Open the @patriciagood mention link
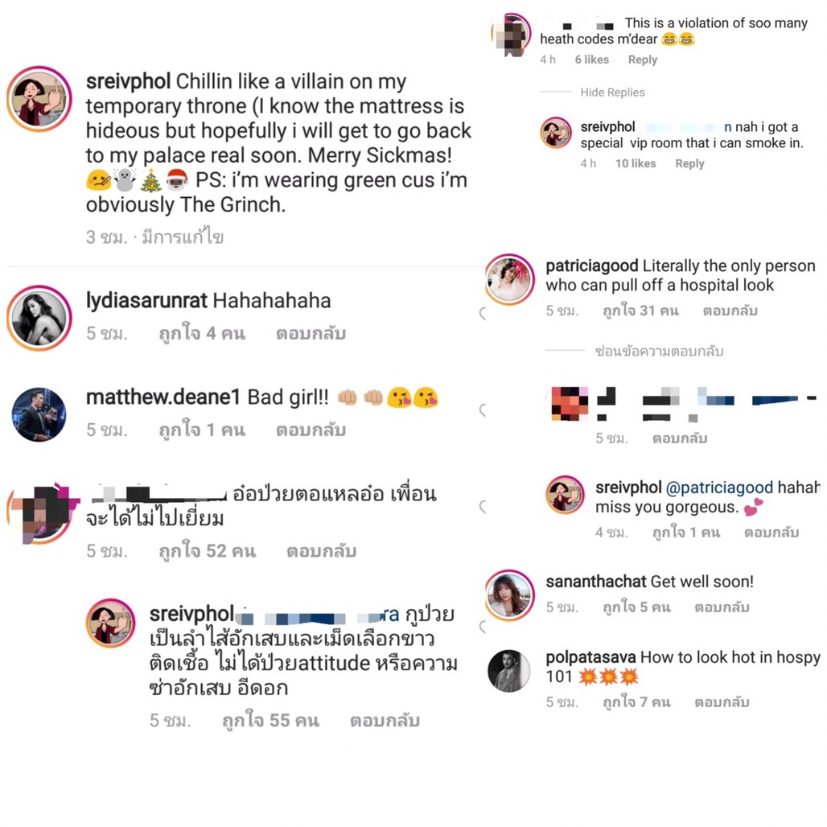The height and width of the screenshot is (827, 827). [719, 488]
